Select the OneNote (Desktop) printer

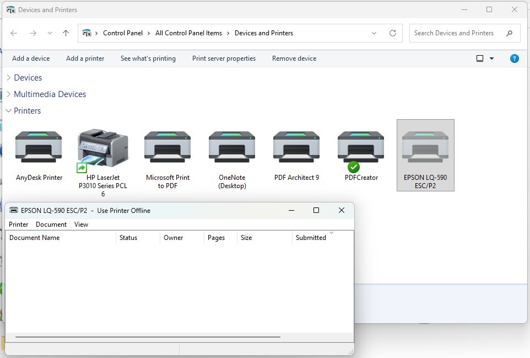point(231,148)
